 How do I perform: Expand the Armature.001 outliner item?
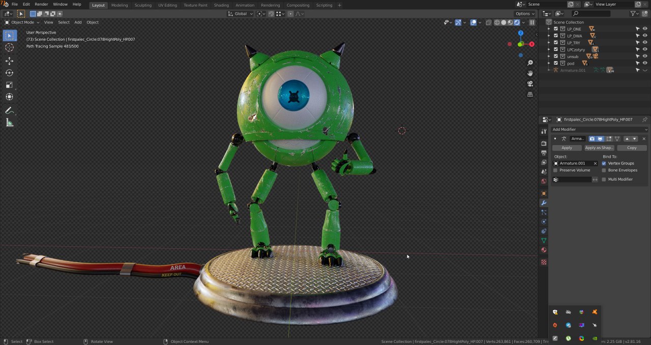point(549,70)
